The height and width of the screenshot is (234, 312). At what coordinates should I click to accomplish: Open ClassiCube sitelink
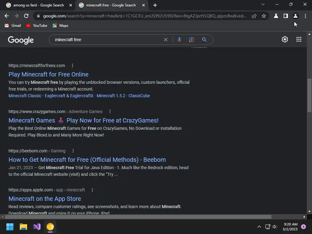139,96
